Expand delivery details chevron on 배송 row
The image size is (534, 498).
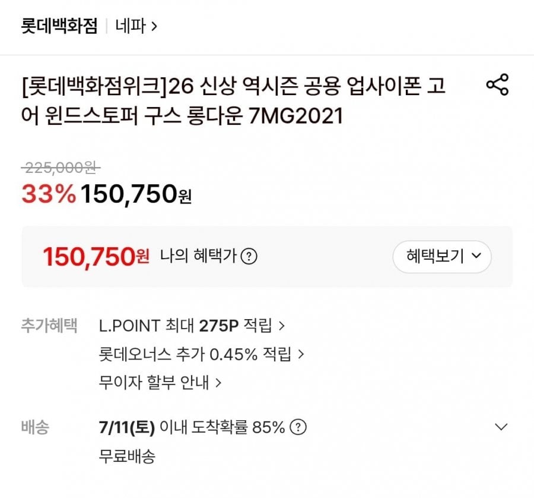[x=501, y=427]
